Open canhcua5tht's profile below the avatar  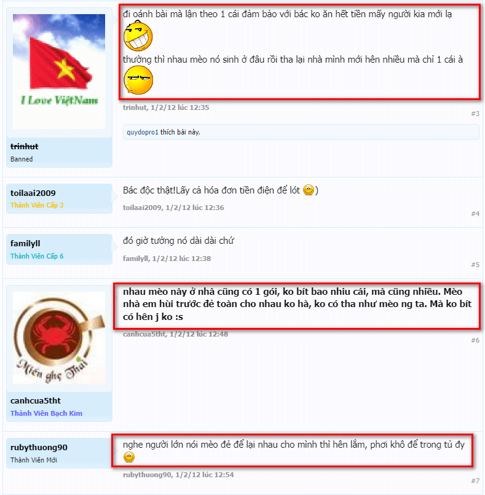click(36, 400)
